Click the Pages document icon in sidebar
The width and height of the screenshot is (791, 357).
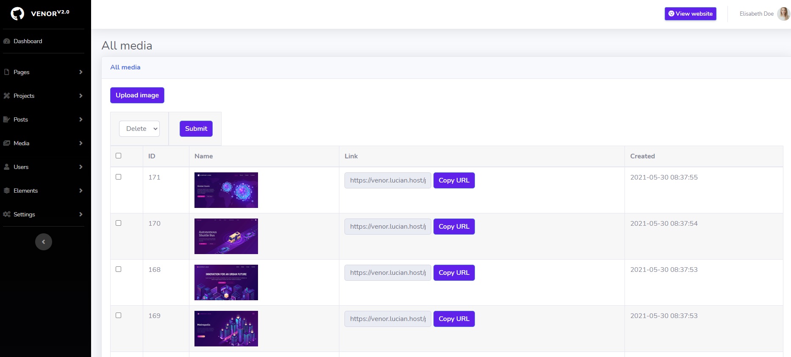coord(7,72)
